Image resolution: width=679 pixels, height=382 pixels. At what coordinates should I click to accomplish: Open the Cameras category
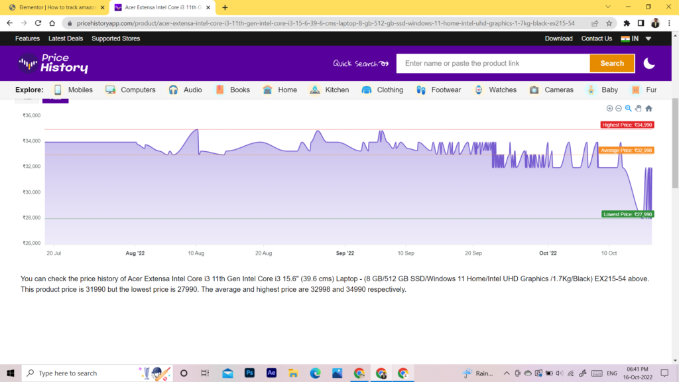coord(551,90)
